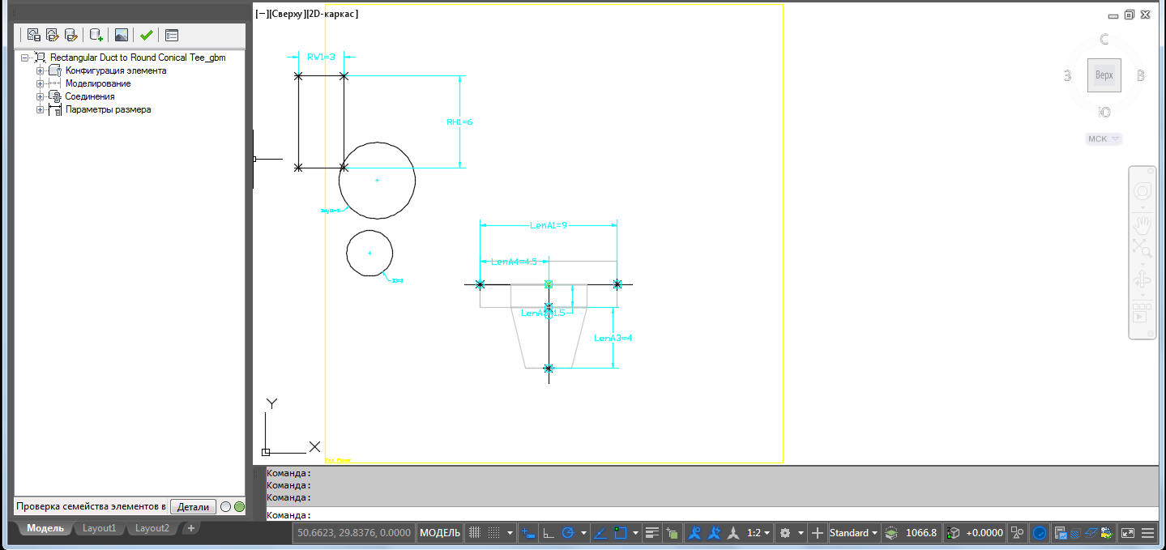Image resolution: width=1166 pixels, height=550 pixels.
Task: Toggle automatic annotation scale icon
Action: click(x=714, y=533)
